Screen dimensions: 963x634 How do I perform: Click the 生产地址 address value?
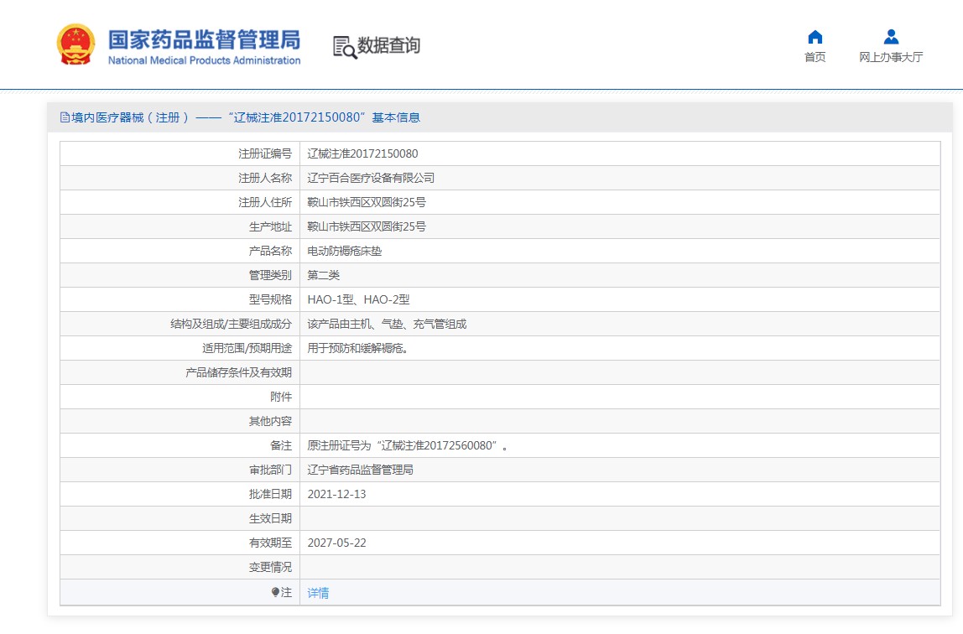(x=367, y=226)
